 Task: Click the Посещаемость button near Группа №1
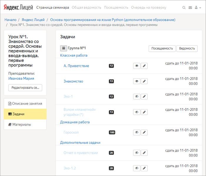click(x=162, y=49)
